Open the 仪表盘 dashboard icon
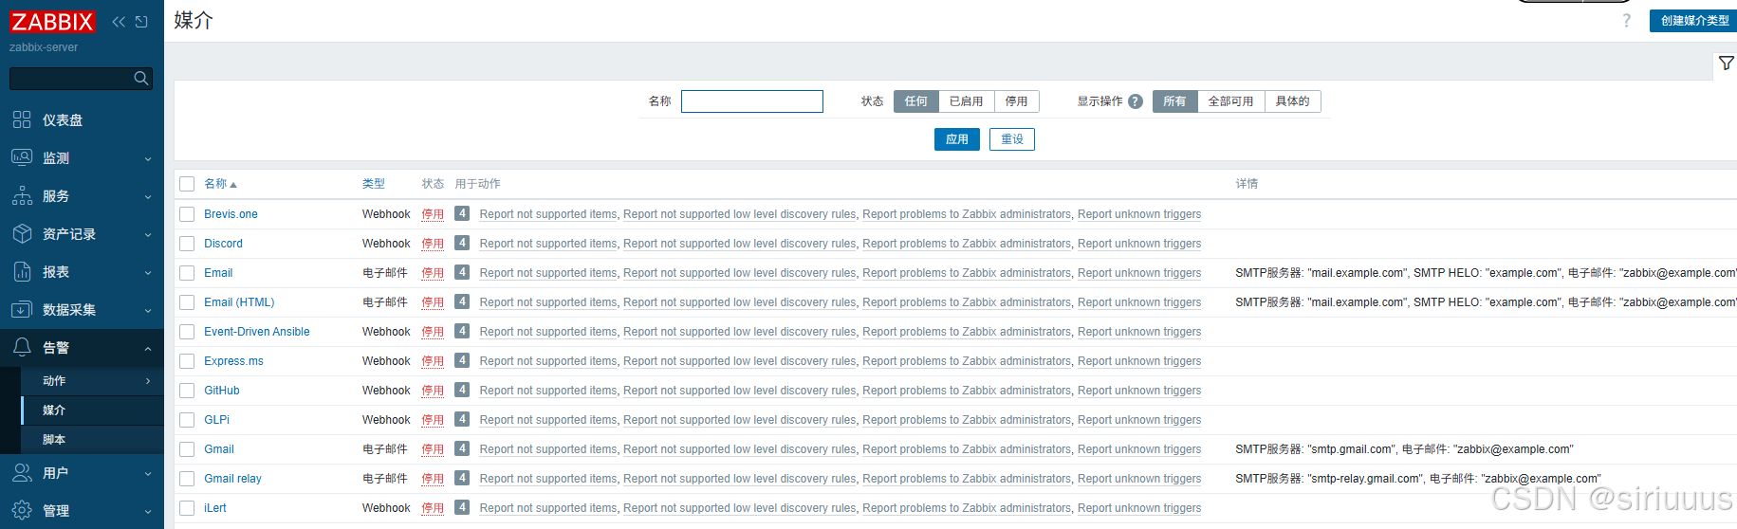The image size is (1737, 529). click(x=22, y=119)
